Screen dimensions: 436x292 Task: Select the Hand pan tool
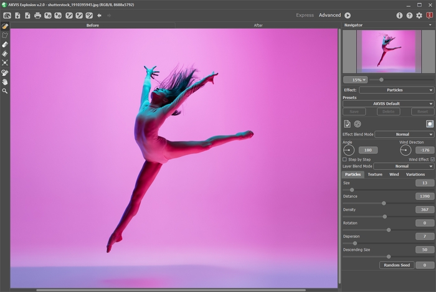pos(5,82)
